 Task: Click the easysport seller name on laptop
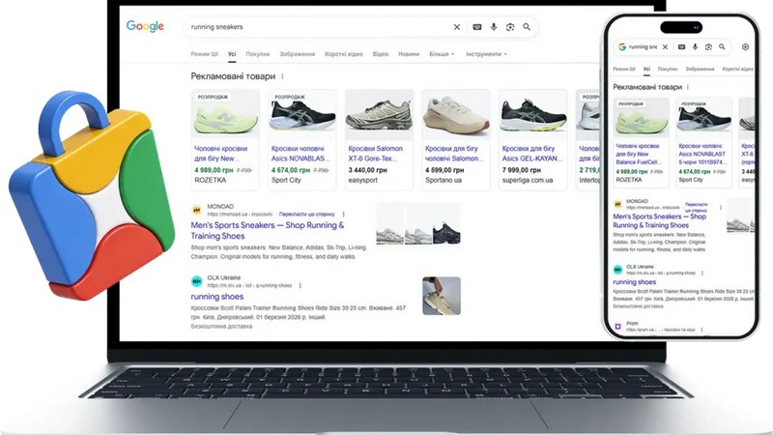coord(363,180)
